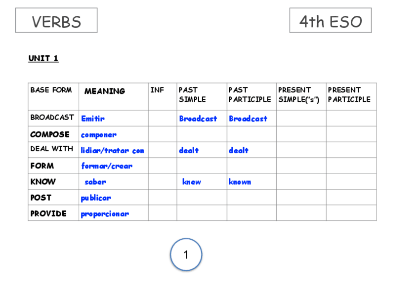Click the past simple word knew
Viewport: 419px width, 296px height.
tap(192, 182)
